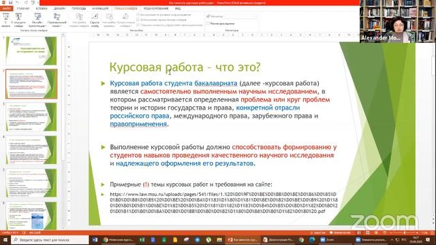This screenshot has height=245, width=436.
Task: Open PowerPoint task on taskbar
Action: click(x=243, y=240)
